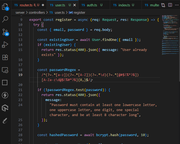Screen dimensions: 180x144
Task: Place cursor at end of regex line
Action: (x=92, y=80)
